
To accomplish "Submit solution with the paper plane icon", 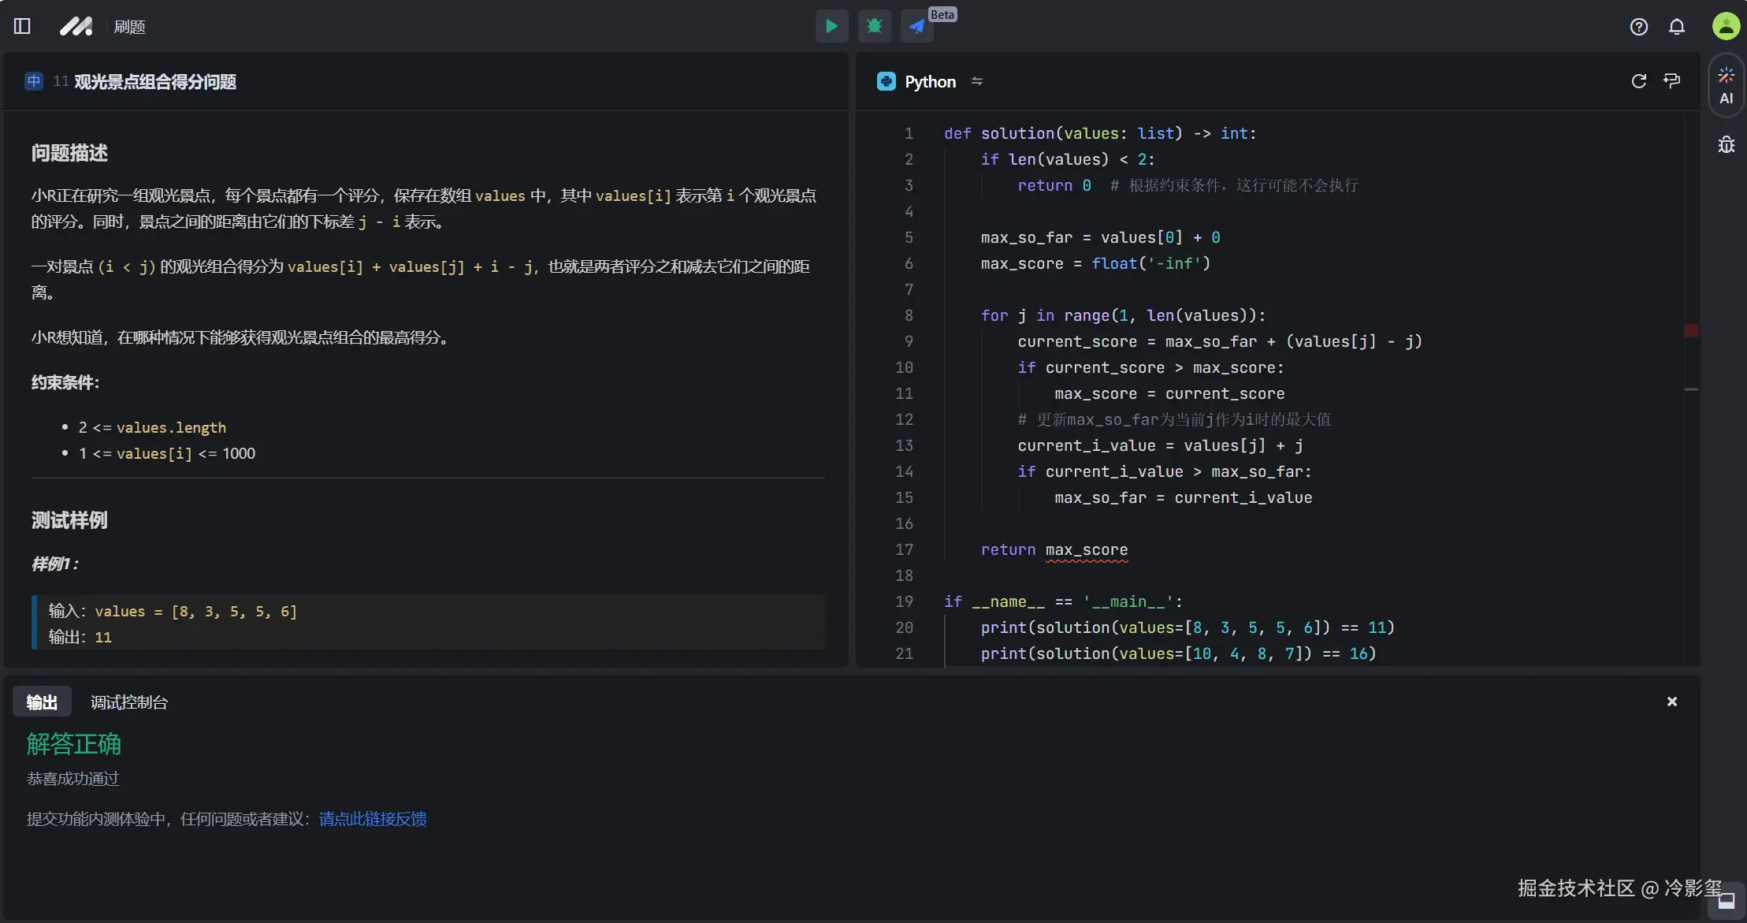I will pyautogui.click(x=916, y=26).
